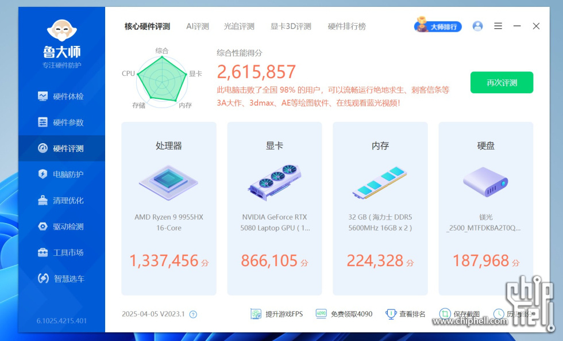The image size is (563, 341).
Task: Open 硬件参数 in the sidebar
Action: click(x=61, y=122)
